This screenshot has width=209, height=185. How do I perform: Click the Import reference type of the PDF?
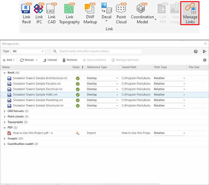(x=91, y=133)
